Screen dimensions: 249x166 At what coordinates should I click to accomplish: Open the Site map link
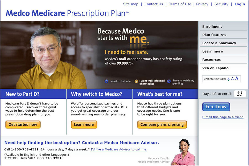(x=131, y=4)
